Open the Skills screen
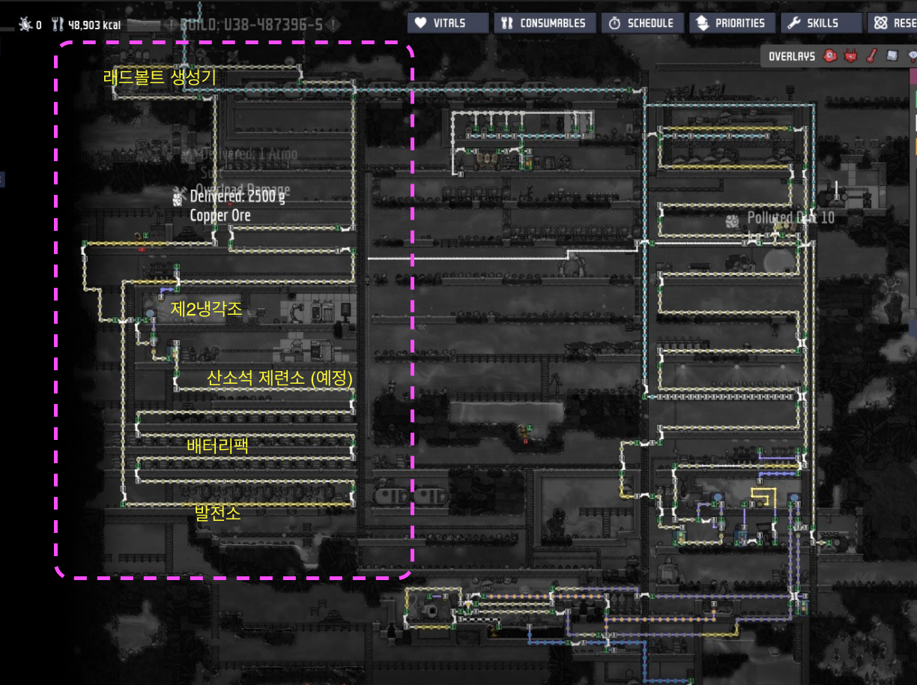 820,23
